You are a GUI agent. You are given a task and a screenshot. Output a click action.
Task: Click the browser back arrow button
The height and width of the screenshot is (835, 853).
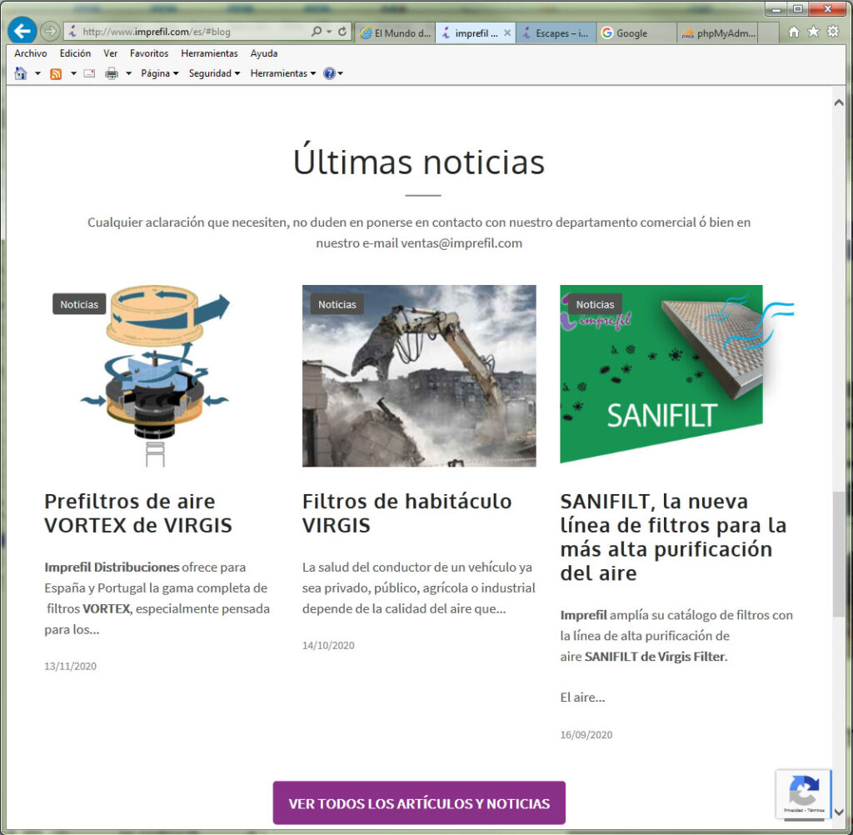(x=22, y=31)
